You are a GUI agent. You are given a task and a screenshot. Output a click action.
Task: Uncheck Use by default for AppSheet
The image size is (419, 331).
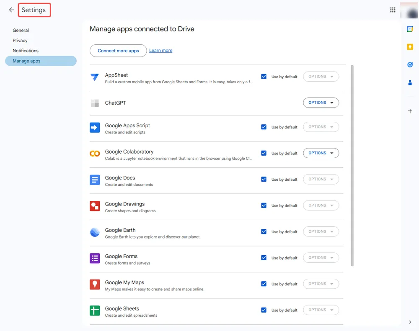click(264, 77)
